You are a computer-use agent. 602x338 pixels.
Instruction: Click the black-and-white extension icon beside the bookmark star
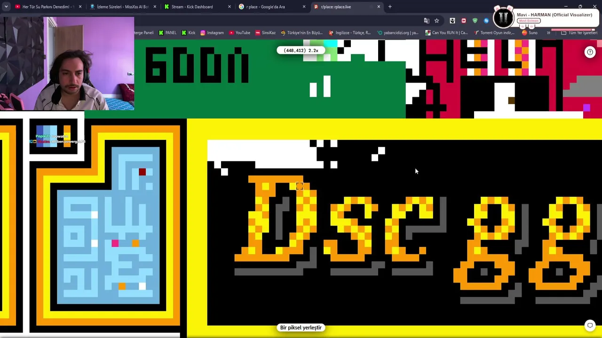[x=452, y=21]
